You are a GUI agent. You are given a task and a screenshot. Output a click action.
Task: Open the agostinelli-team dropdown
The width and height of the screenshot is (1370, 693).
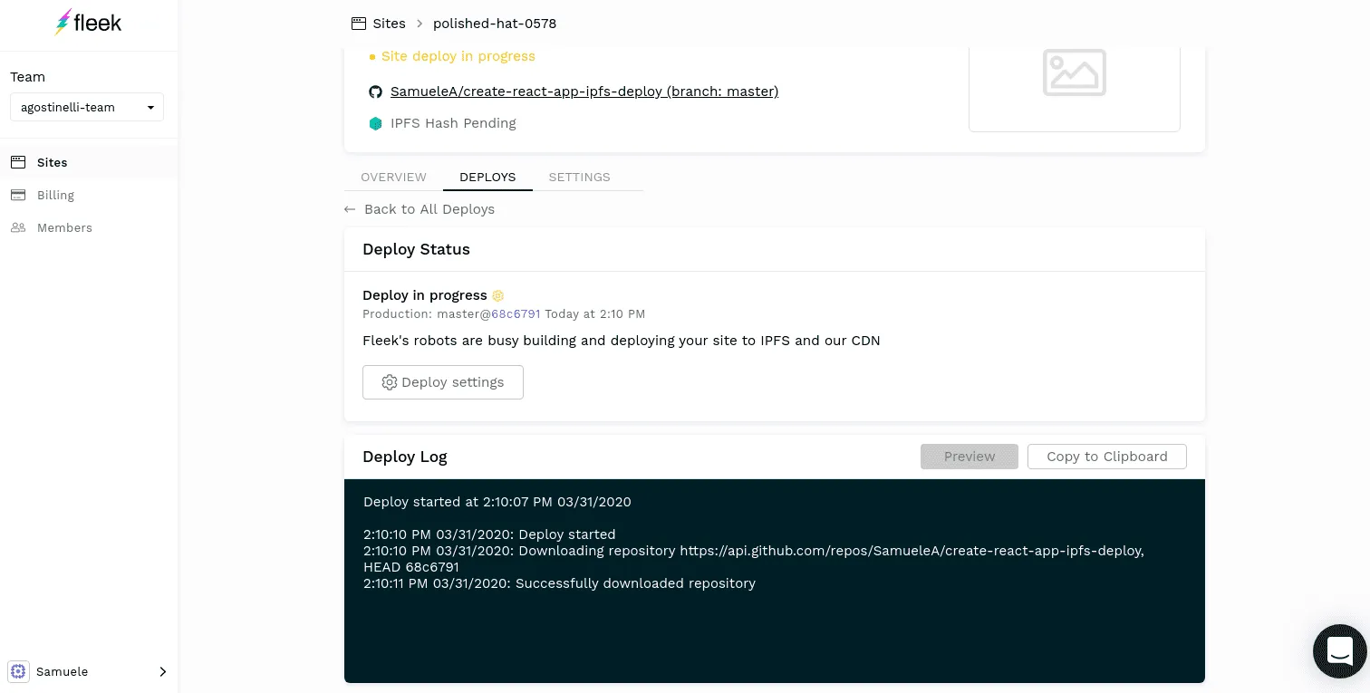coord(87,107)
